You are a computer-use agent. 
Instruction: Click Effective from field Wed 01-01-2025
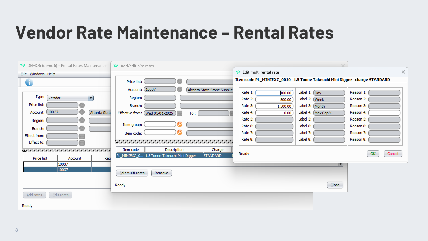pos(160,113)
